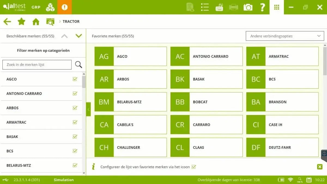This screenshot has height=184, width=327.
Task: Go to the home screen
Action: 35,21
